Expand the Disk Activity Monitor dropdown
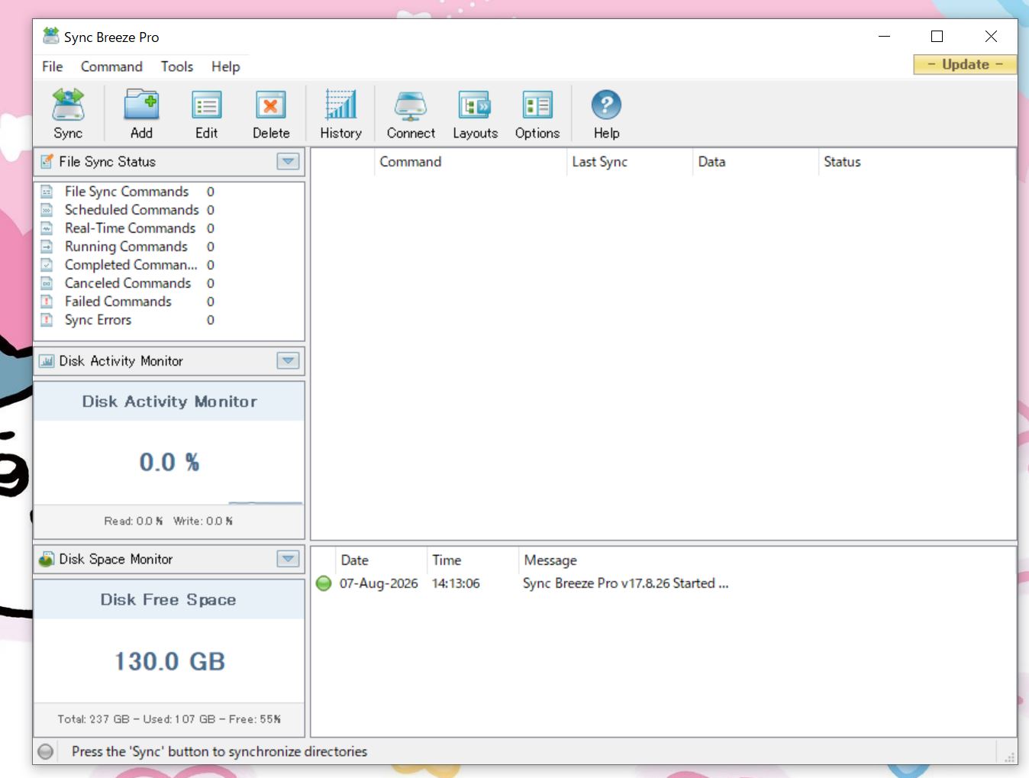 click(288, 361)
